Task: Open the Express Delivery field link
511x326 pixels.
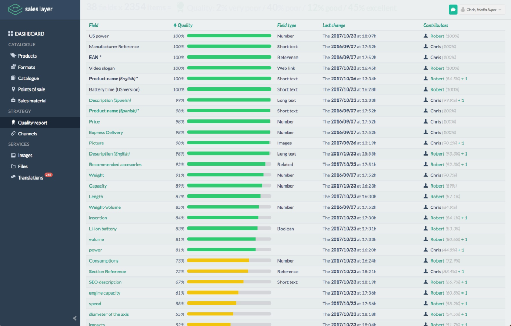Action: point(106,132)
